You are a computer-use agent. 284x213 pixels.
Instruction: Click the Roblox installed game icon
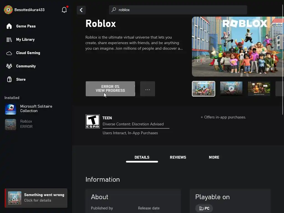(x=11, y=125)
